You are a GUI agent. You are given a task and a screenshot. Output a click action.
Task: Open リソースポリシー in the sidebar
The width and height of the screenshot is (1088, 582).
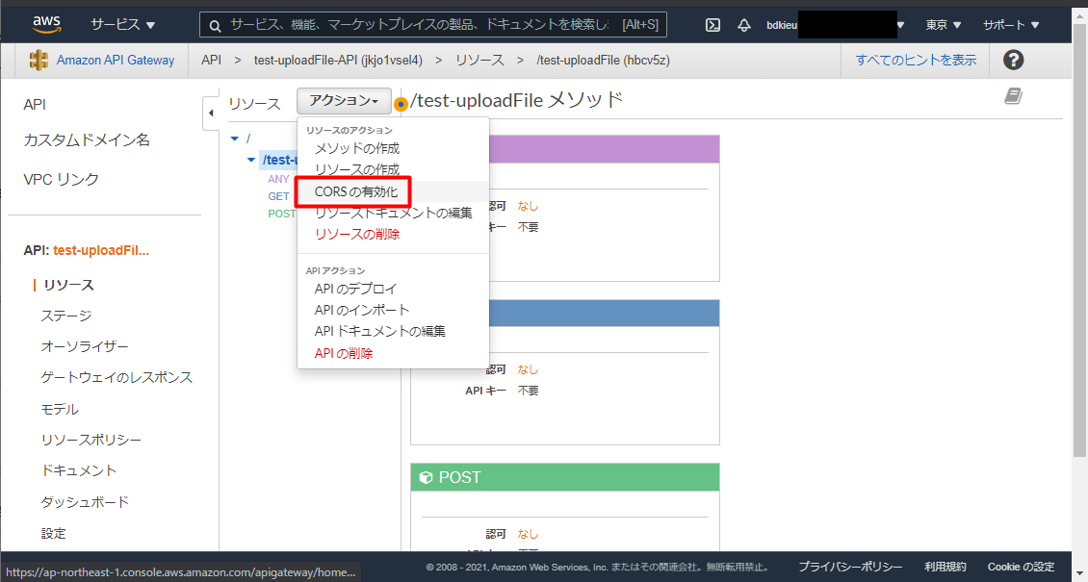click(91, 440)
